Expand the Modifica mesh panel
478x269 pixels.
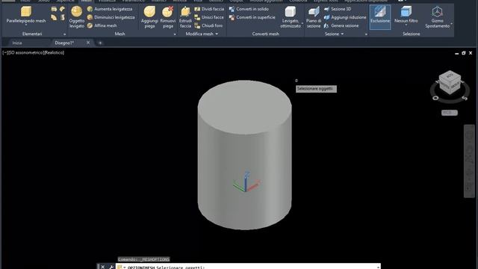202,34
